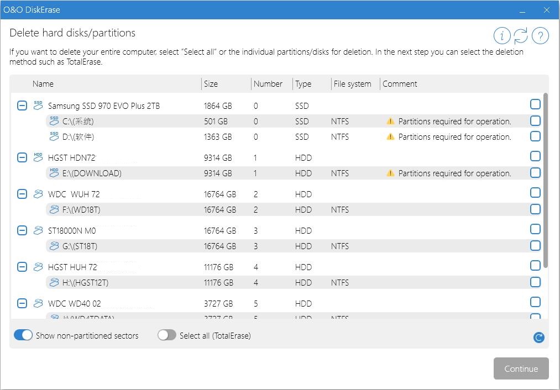
Task: Collapse the Samsung SSD 970 EVO node
Action: click(x=22, y=106)
